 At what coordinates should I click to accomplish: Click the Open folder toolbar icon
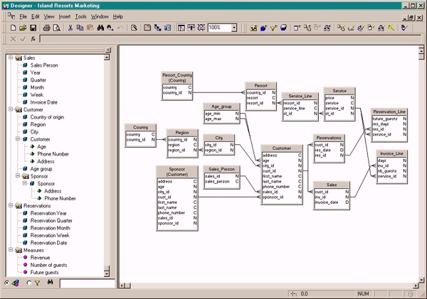click(24, 28)
